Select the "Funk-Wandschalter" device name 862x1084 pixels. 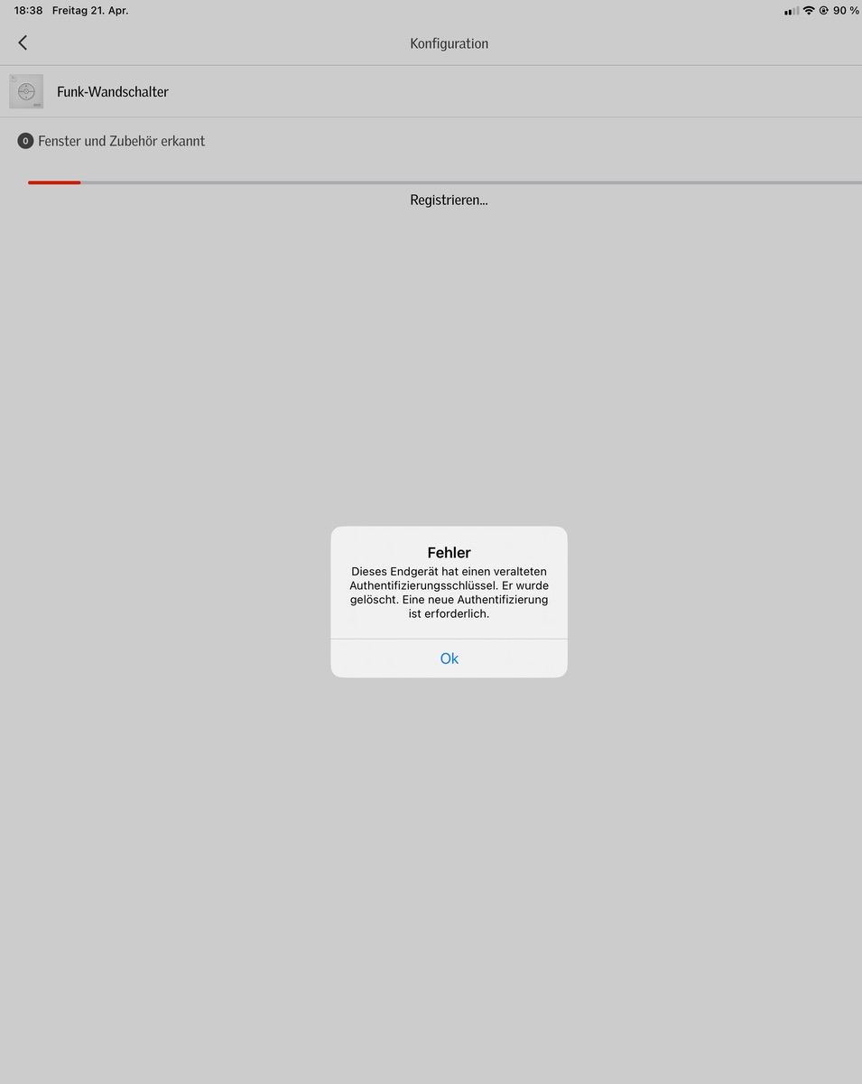[113, 91]
